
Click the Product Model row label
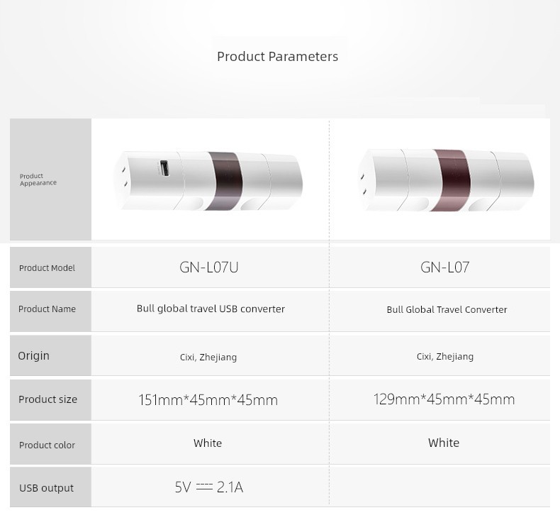pos(47,268)
